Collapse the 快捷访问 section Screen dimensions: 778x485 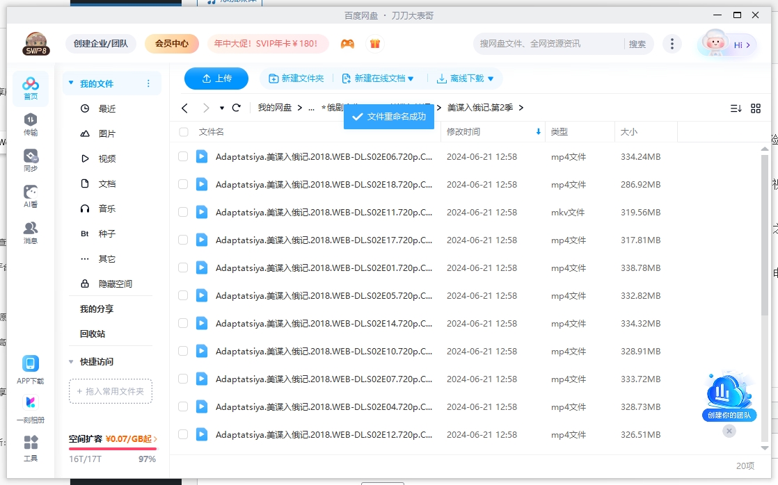pos(71,362)
